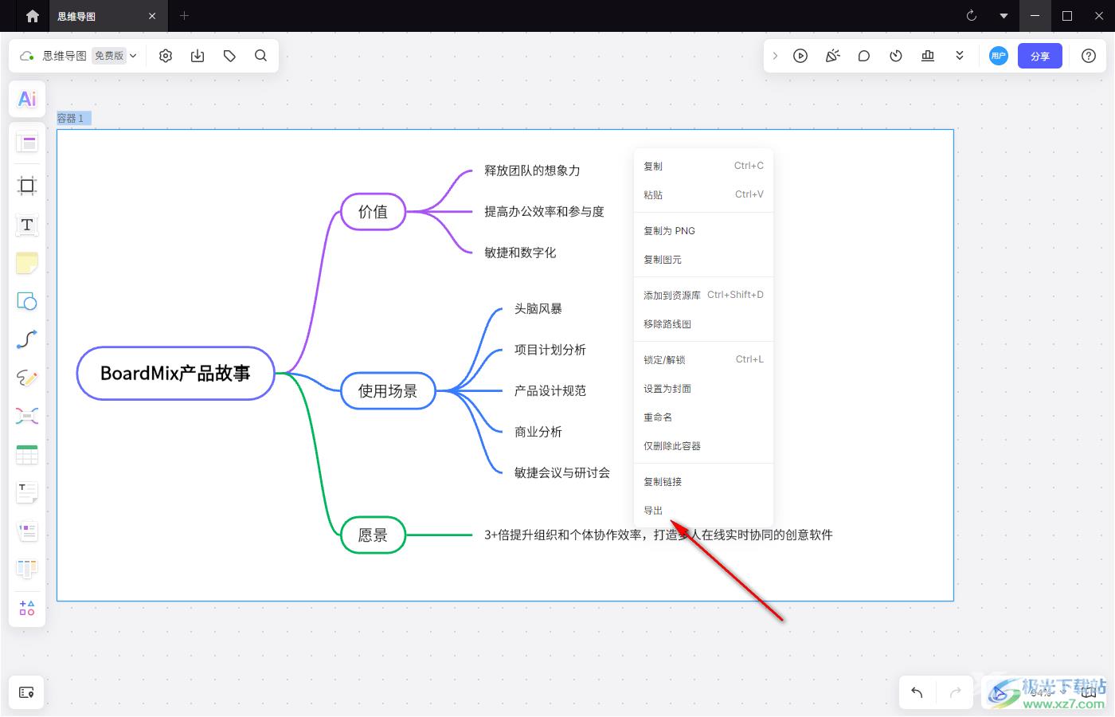Click the 释放团队的想象力 leaf text

(x=532, y=170)
